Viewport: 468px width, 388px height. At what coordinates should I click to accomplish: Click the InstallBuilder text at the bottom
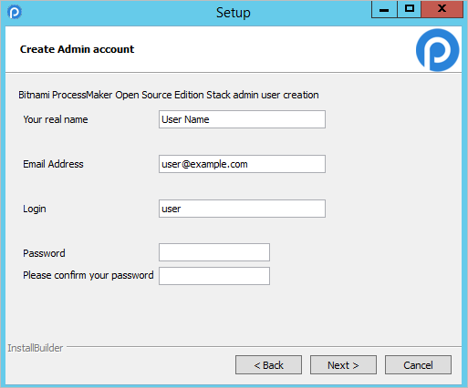[x=36, y=348]
